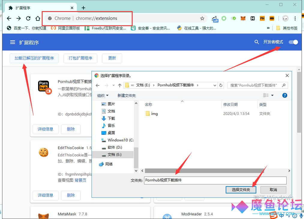
Task: Click Chrome's forward navigation arrow
Action: [19, 18]
